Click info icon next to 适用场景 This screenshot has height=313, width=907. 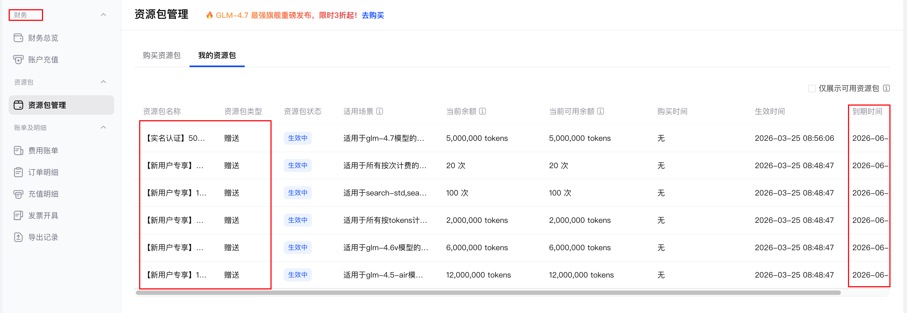380,111
